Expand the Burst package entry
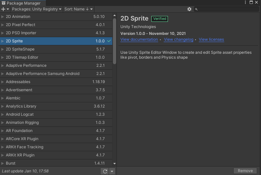Viewport: 261px width, 175px height. pos(3,163)
